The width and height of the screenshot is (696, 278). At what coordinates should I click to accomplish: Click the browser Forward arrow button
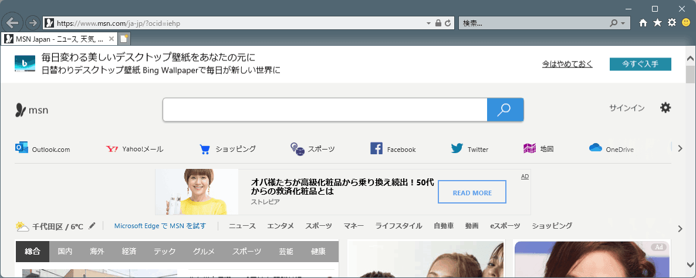32,23
